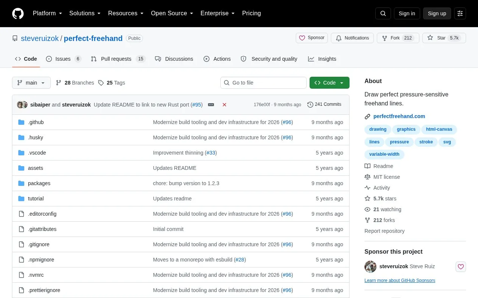Open the appearance settings icon button

click(460, 13)
